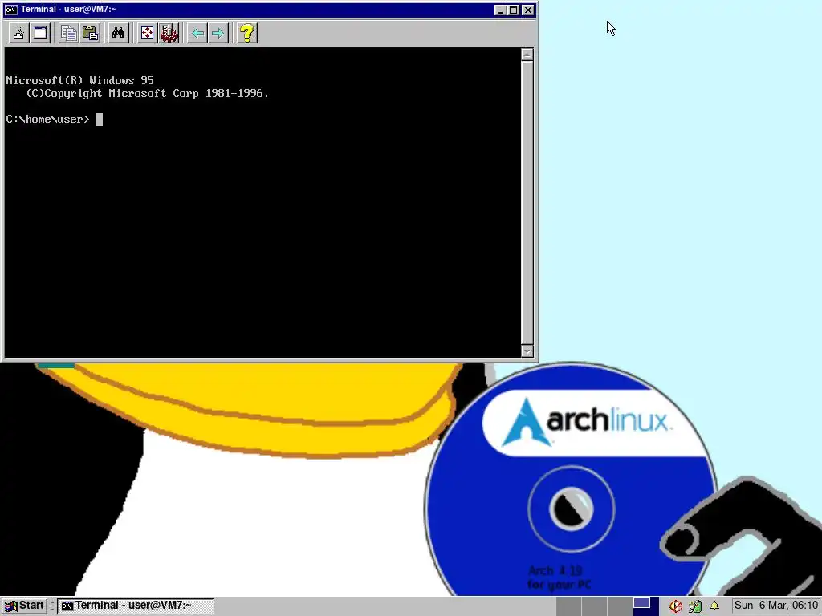This screenshot has width=822, height=616.
Task: Open a new terminal tab from the toolbar
Action: click(19, 34)
